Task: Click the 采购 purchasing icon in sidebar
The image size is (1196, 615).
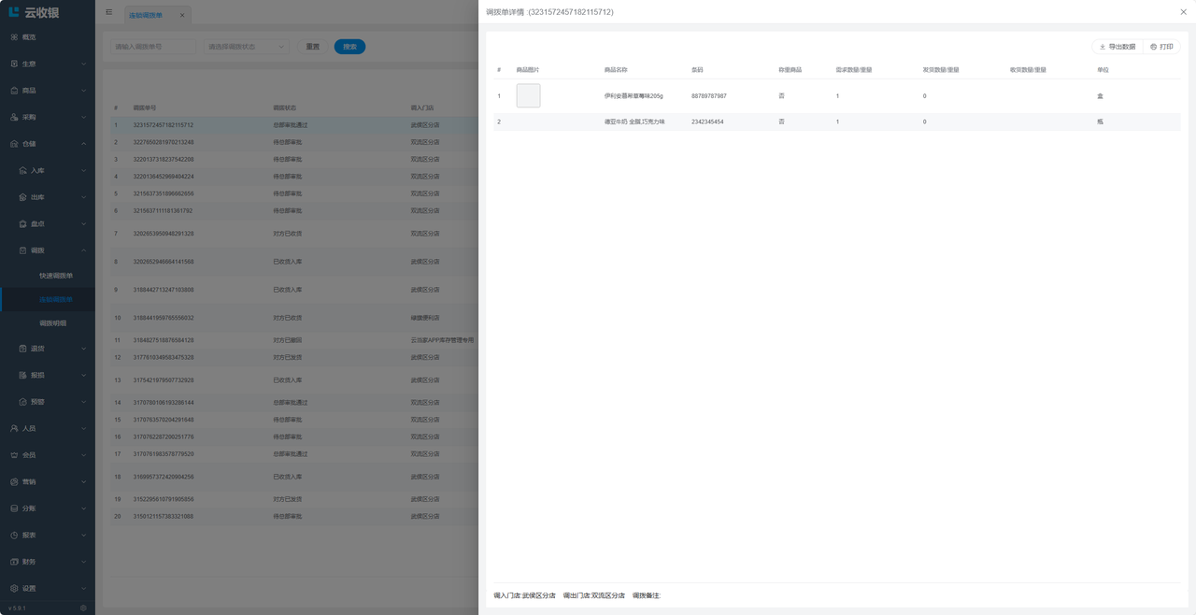Action: click(x=14, y=117)
